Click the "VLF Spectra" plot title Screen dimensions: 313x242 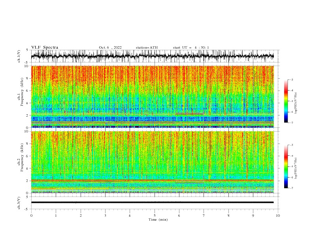coord(45,47)
